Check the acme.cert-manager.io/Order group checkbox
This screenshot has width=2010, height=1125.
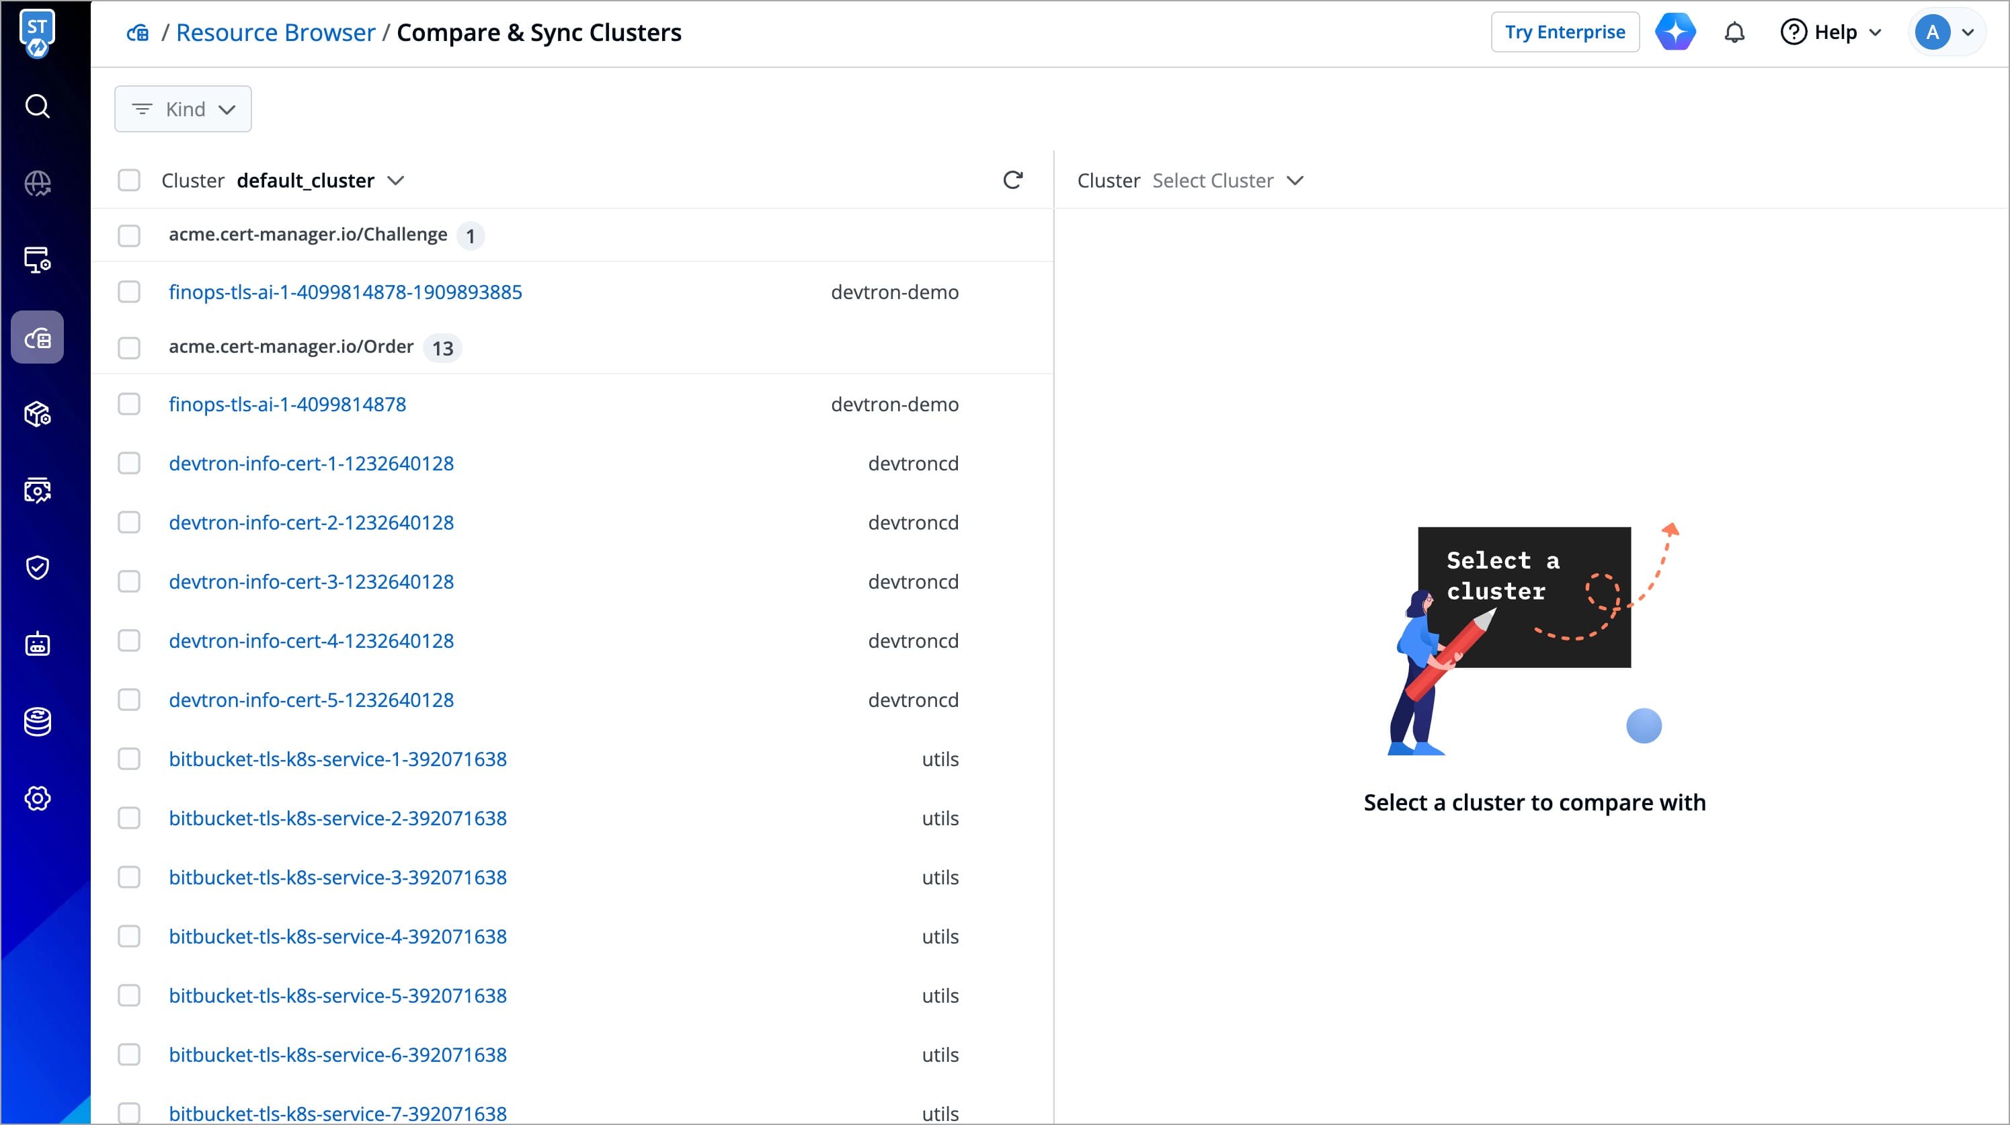129,347
